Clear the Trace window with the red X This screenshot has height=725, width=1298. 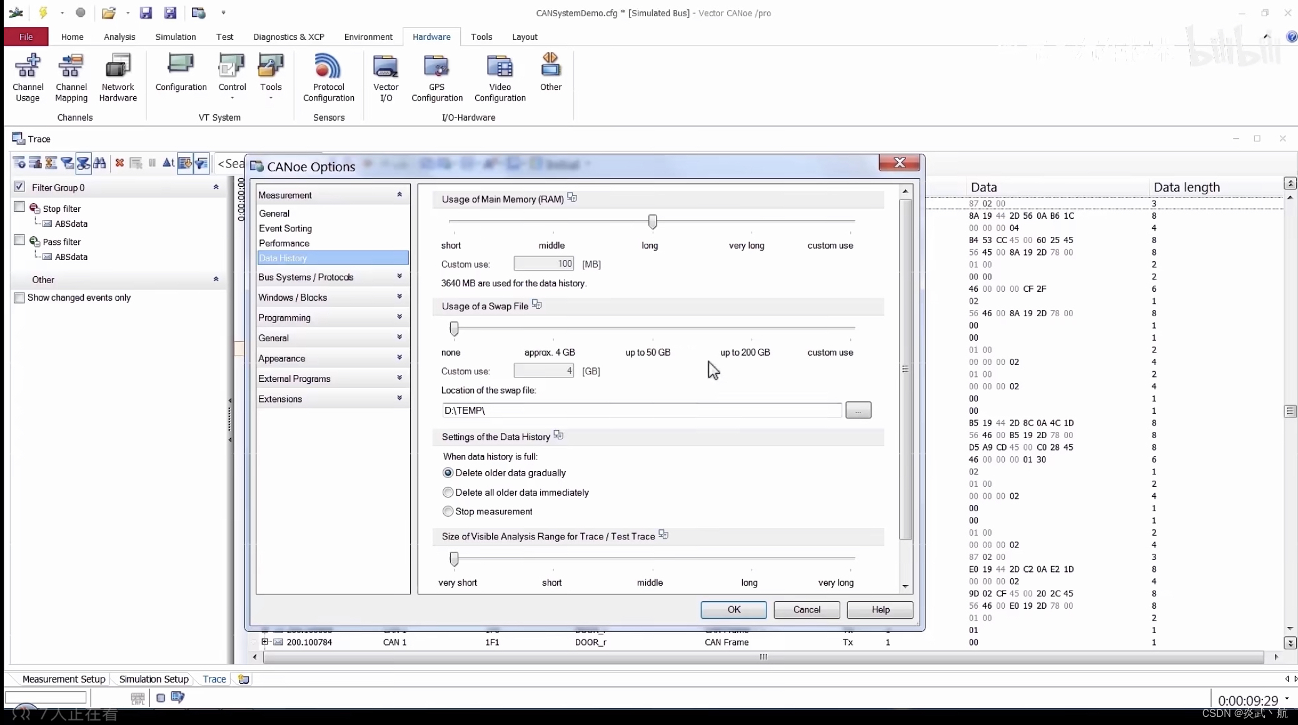[119, 163]
